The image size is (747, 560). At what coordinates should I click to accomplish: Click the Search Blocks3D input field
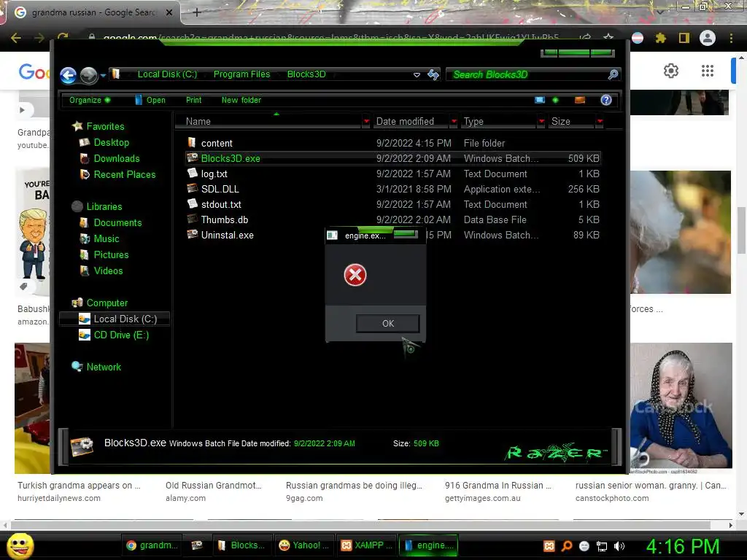point(527,74)
